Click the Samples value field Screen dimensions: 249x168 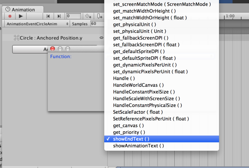coord(97,24)
